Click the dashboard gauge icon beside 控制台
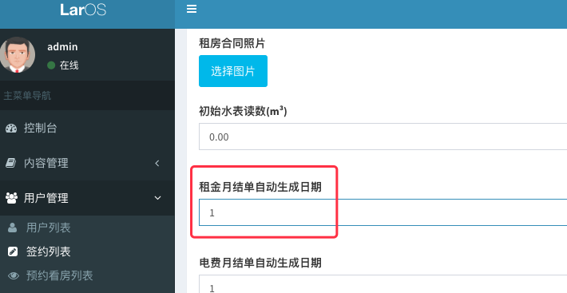567x293 pixels. (11, 129)
